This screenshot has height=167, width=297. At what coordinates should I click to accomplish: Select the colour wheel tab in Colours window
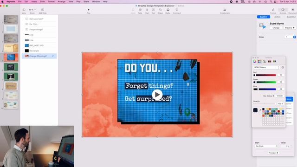tap(255, 61)
